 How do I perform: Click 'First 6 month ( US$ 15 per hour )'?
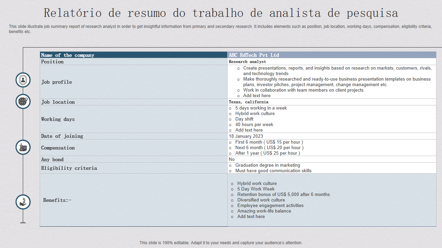[x=269, y=142]
